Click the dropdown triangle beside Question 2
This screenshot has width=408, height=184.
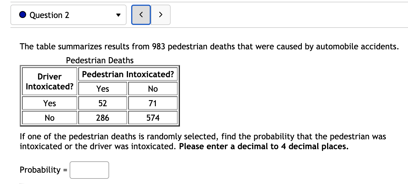pyautogui.click(x=118, y=15)
